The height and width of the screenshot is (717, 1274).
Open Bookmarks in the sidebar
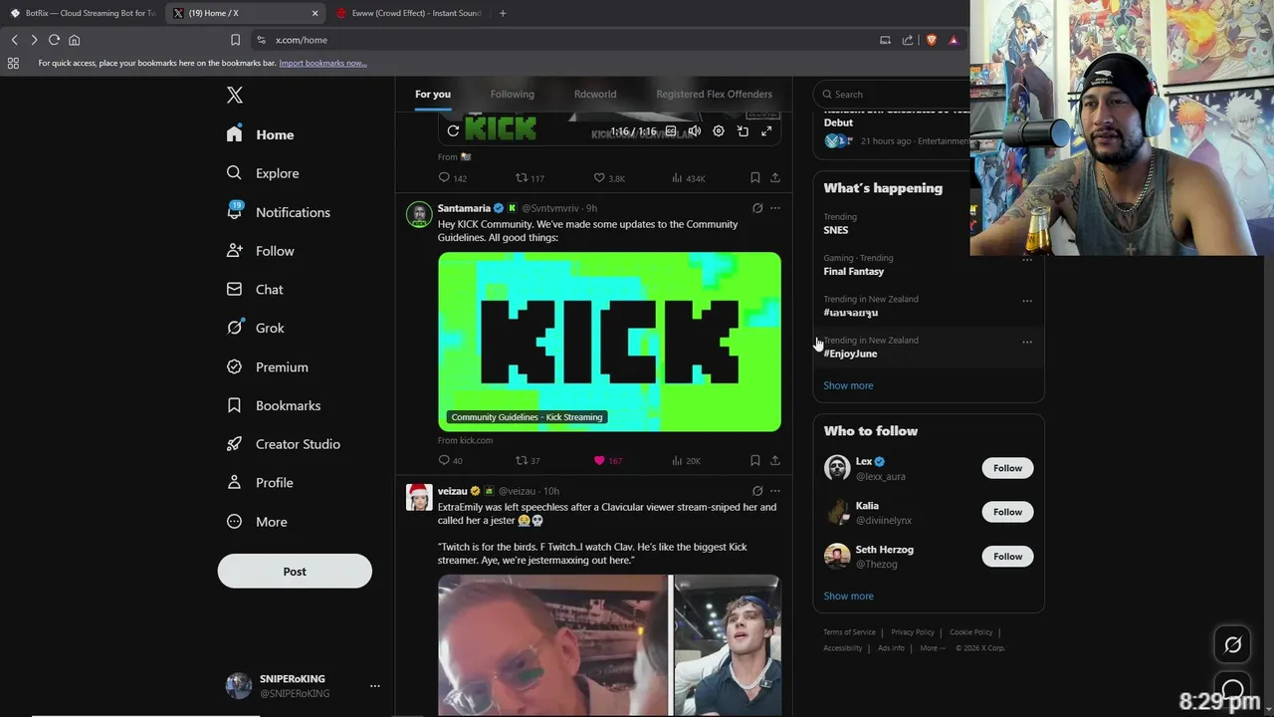[273, 405]
